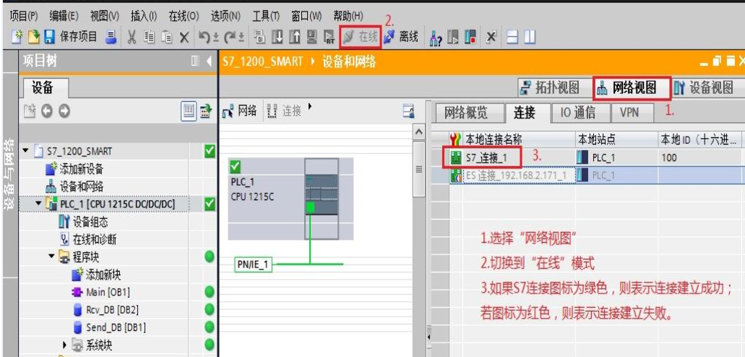
Task: Open the 工具(T) menu
Action: (266, 16)
